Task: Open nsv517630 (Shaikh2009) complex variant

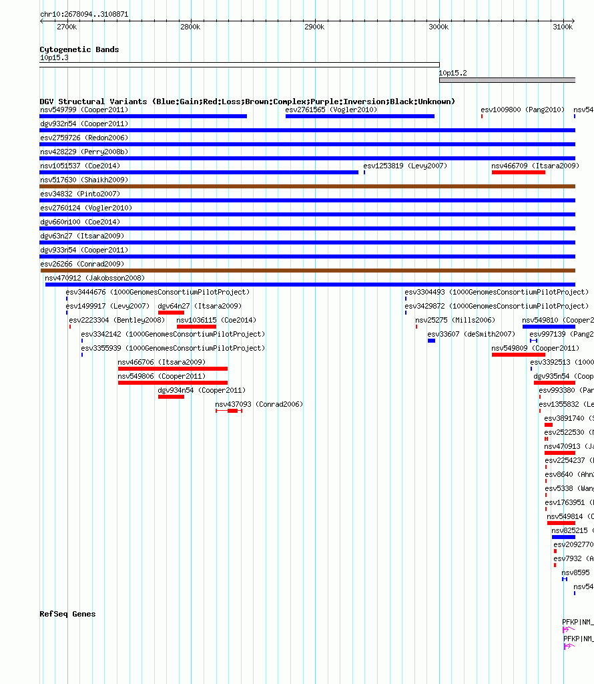Action: pos(84,180)
